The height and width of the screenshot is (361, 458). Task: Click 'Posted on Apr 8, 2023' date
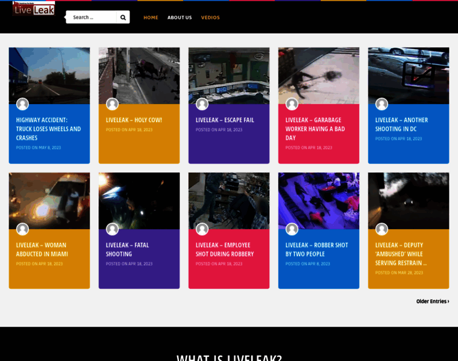(307, 264)
